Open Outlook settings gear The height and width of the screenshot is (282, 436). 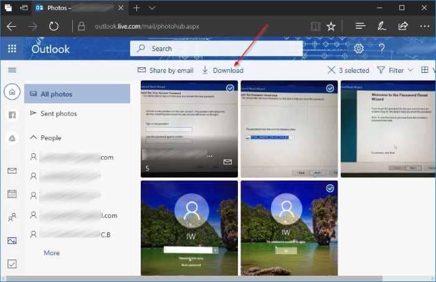pos(358,49)
